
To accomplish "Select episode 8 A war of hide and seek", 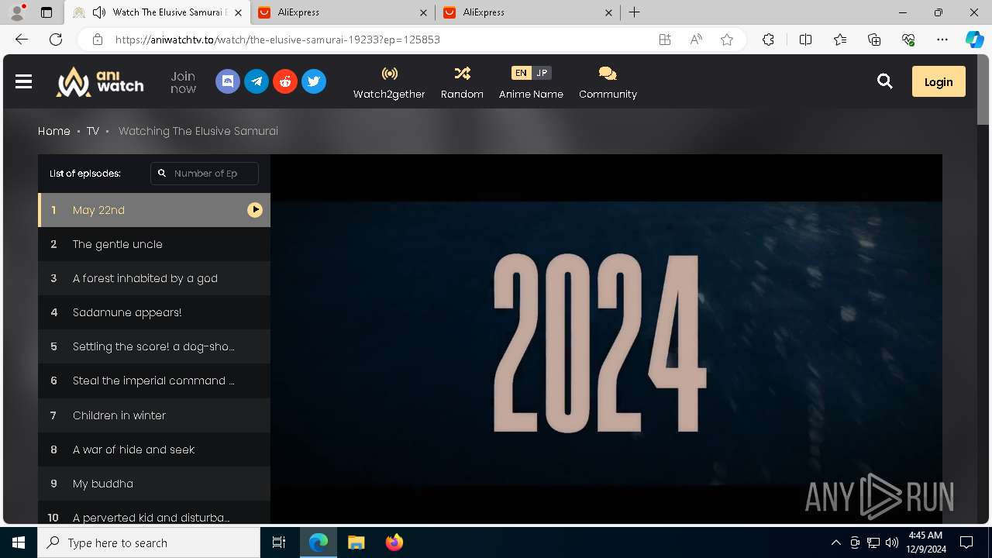I will click(154, 449).
